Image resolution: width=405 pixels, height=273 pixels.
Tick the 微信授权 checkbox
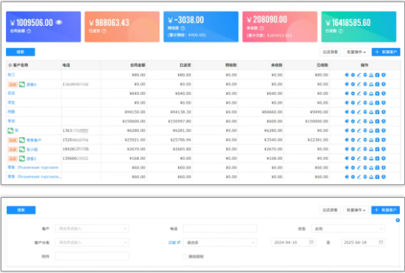pos(185,256)
